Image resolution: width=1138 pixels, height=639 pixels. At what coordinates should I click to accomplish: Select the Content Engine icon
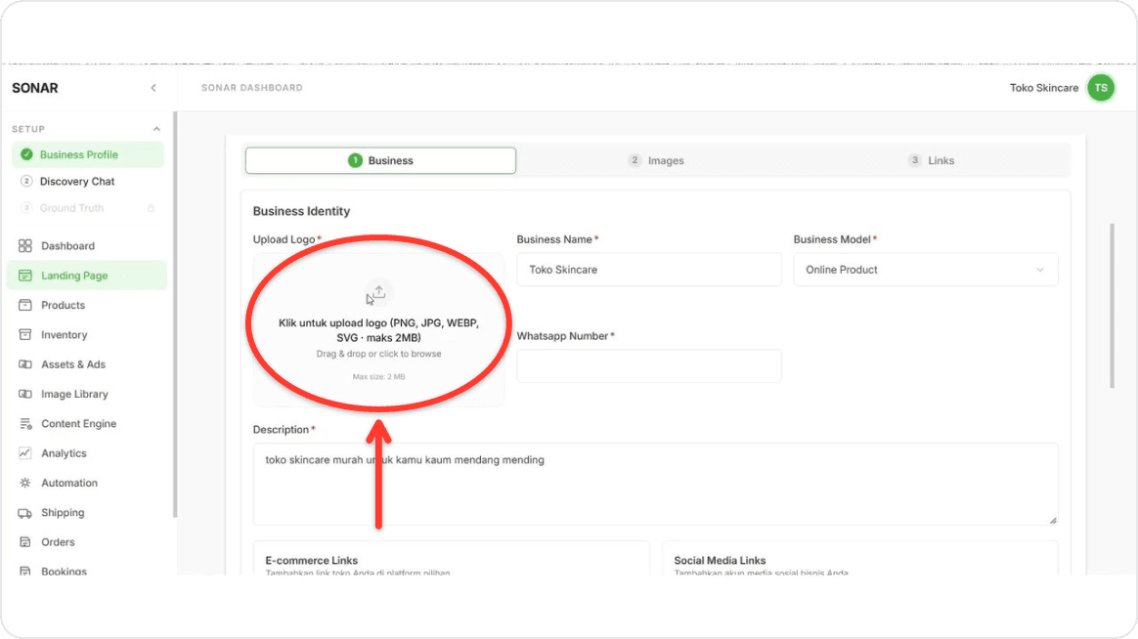[25, 424]
